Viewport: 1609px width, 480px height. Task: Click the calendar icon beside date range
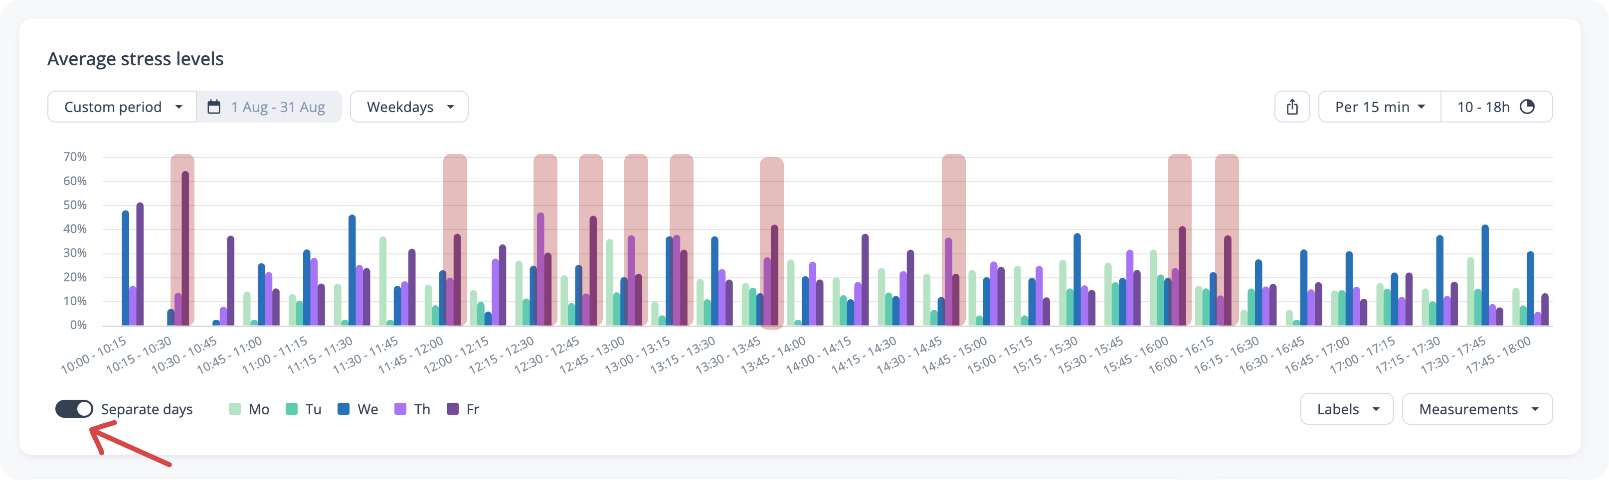point(213,107)
